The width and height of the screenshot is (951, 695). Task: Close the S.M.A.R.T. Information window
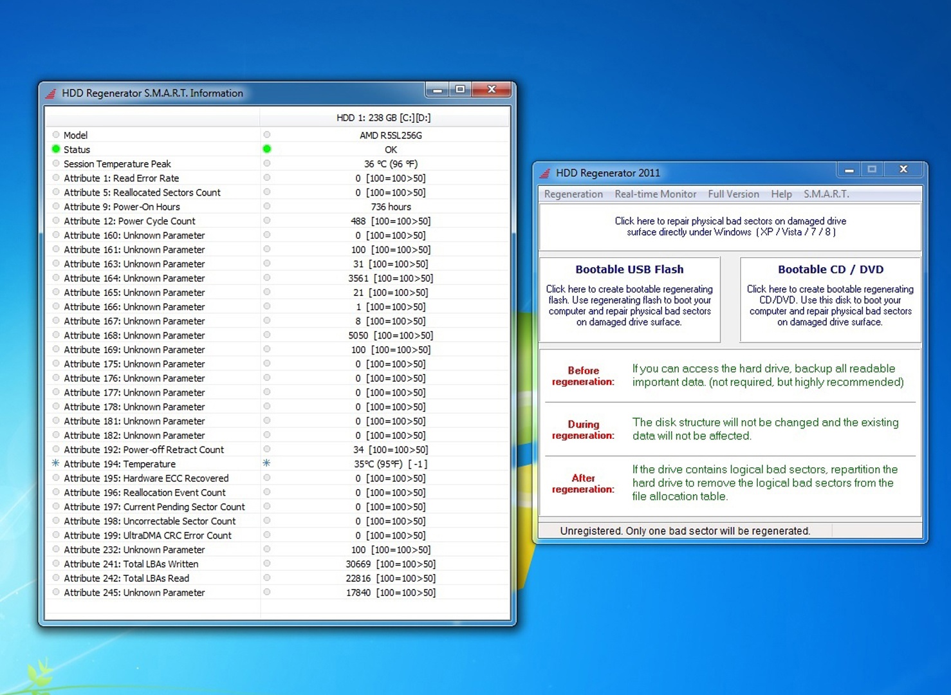tap(492, 89)
